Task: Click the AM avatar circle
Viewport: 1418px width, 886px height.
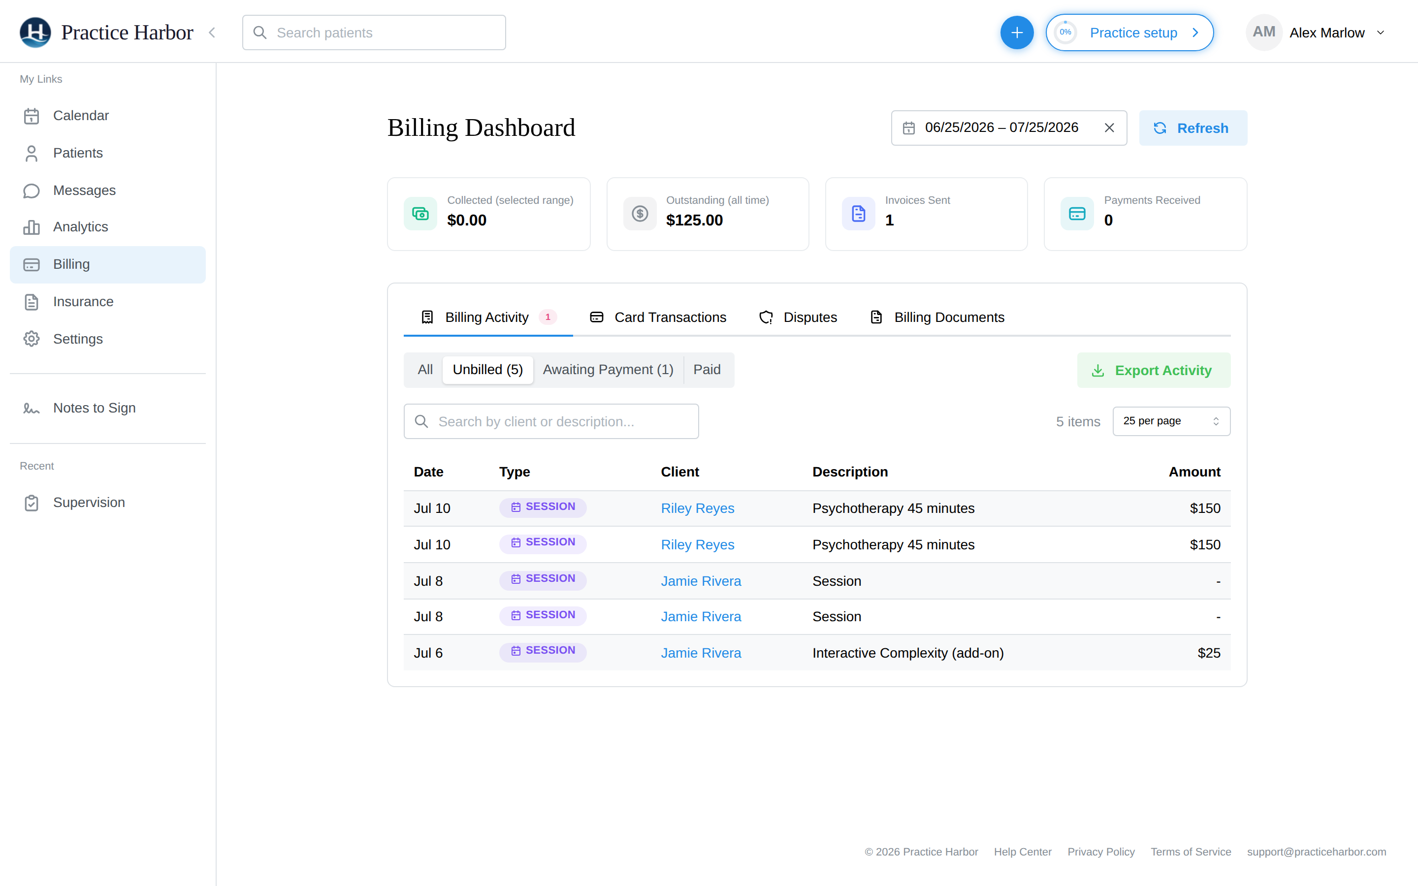Action: click(x=1264, y=32)
